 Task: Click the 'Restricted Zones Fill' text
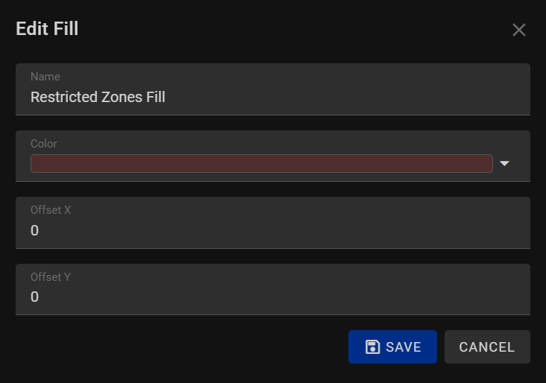(x=98, y=97)
